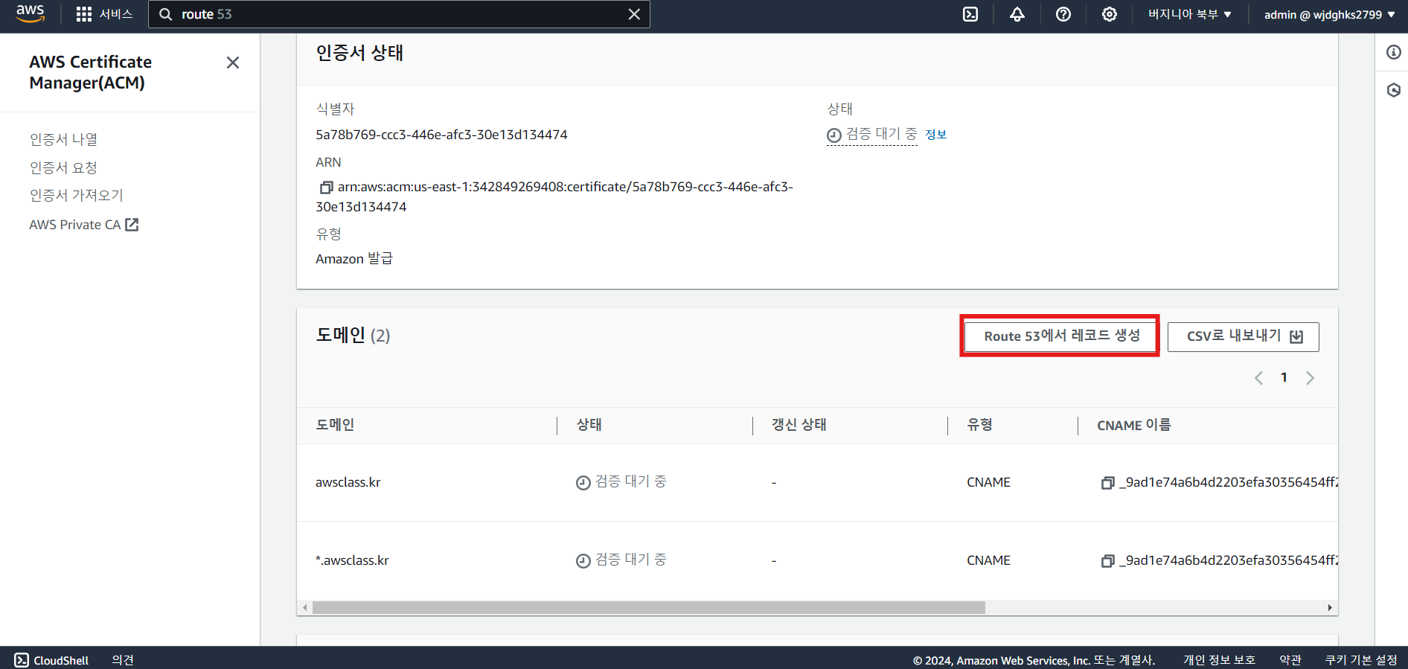This screenshot has width=1408, height=669.
Task: Select the *.awsclass.kr domain cell
Action: point(352,560)
